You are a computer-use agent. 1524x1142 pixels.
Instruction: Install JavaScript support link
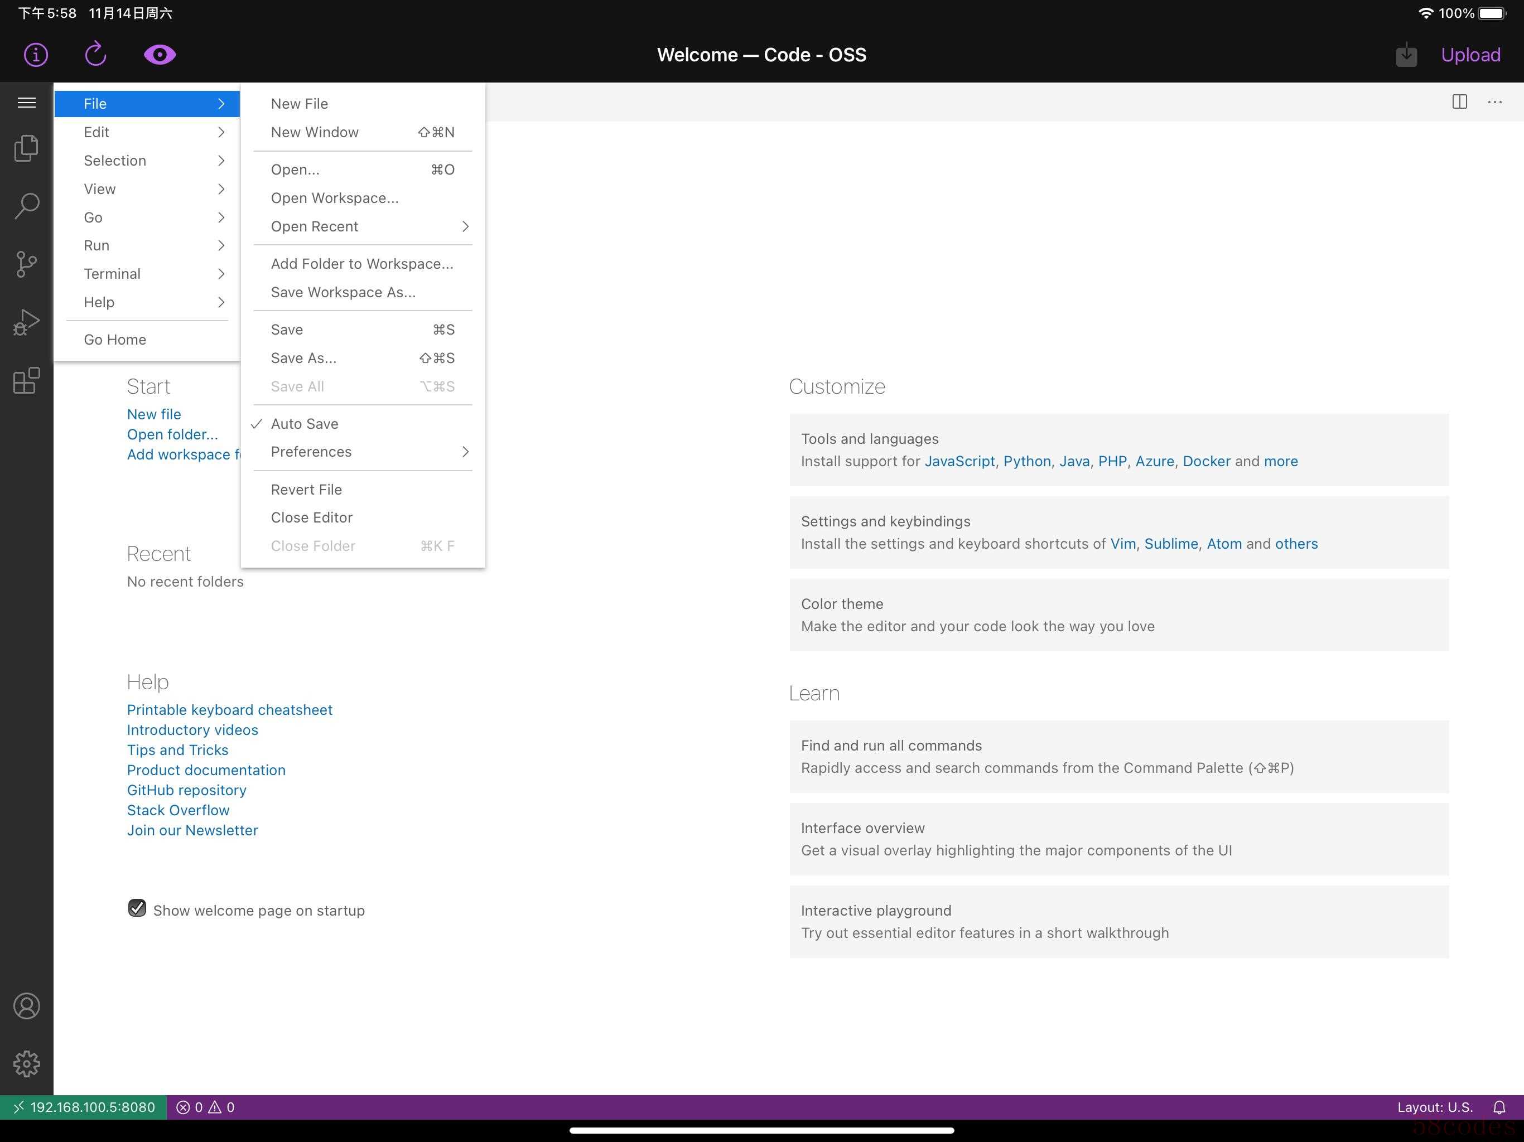click(x=959, y=461)
